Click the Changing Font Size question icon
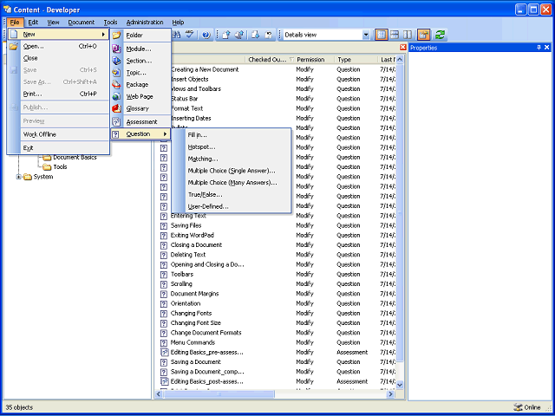The height and width of the screenshot is (416, 555). (164, 323)
